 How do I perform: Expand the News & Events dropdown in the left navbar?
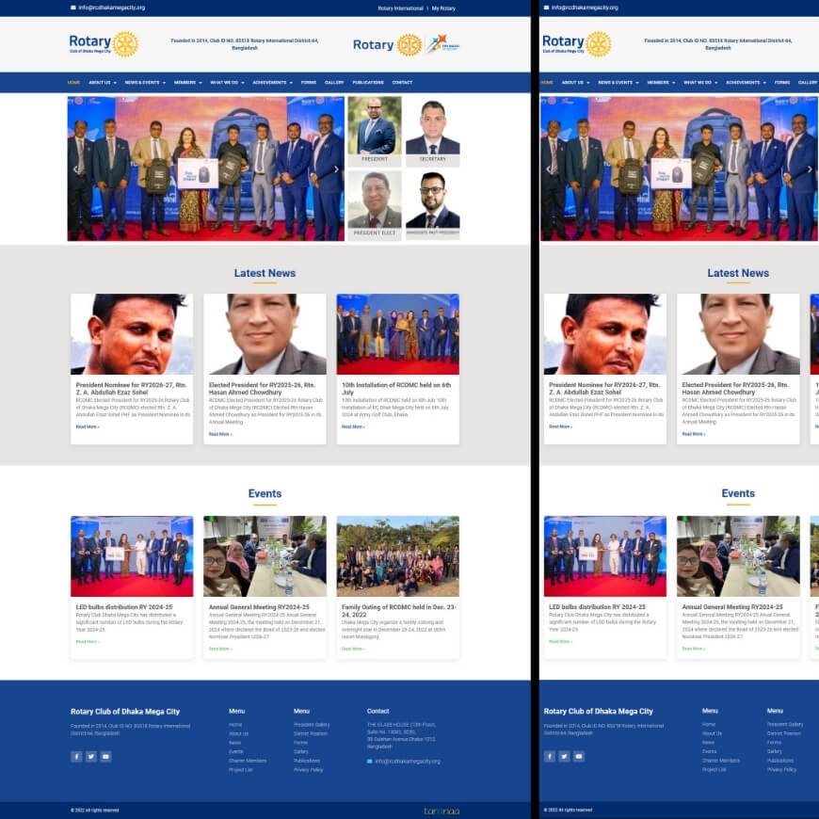tap(145, 83)
